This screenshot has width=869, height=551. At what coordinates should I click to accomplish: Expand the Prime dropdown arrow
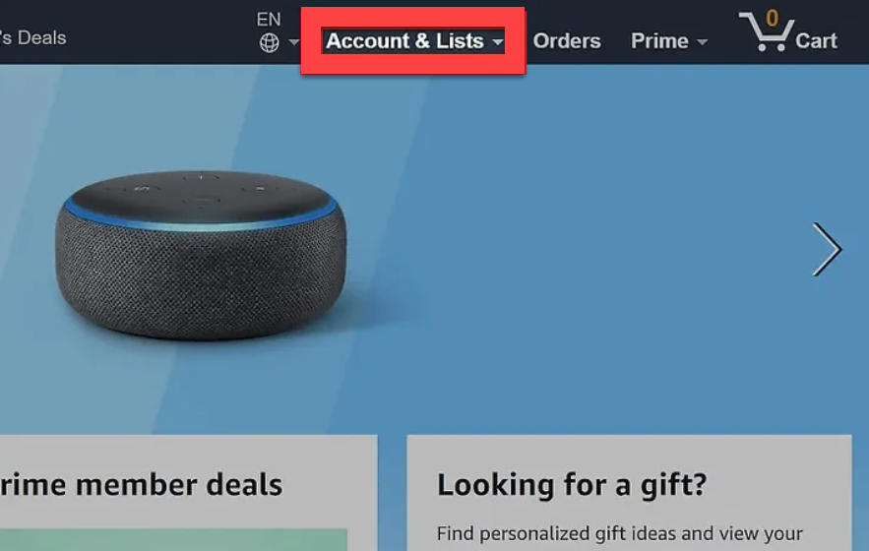[x=702, y=42]
